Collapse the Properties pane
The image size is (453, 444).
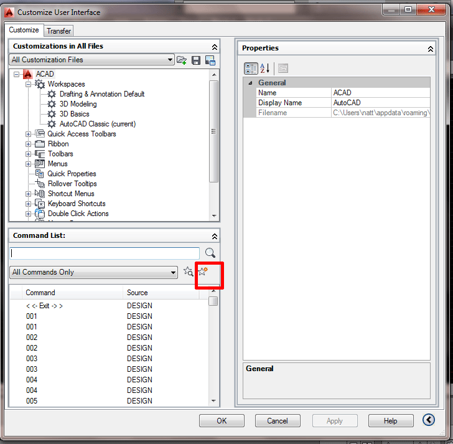pos(431,49)
